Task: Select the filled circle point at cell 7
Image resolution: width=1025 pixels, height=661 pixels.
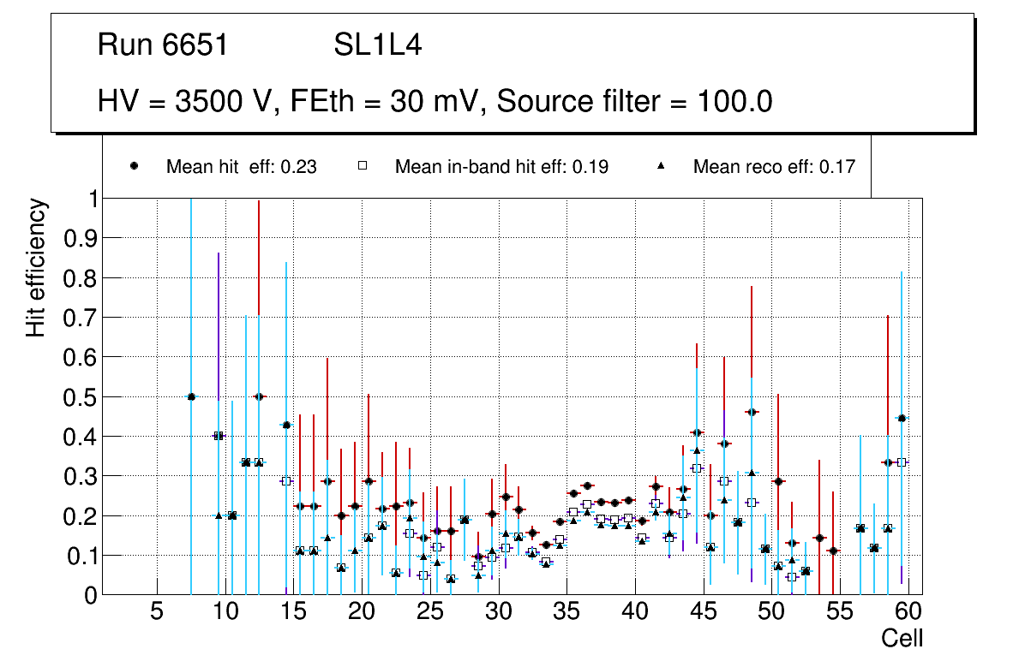Action: click(x=191, y=396)
